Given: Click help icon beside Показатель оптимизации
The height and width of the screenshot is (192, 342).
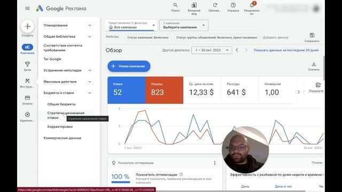Looking at the screenshot, I should pos(181,174).
